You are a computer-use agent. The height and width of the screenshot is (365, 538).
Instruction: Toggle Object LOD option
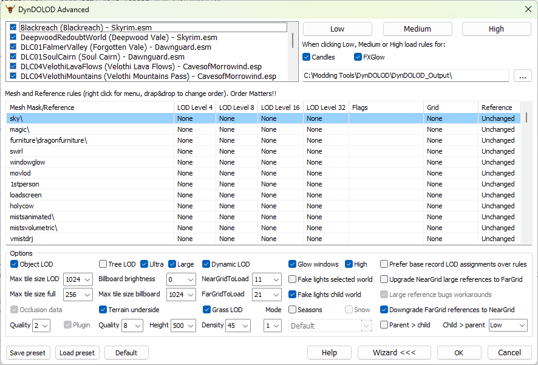[x=14, y=264]
